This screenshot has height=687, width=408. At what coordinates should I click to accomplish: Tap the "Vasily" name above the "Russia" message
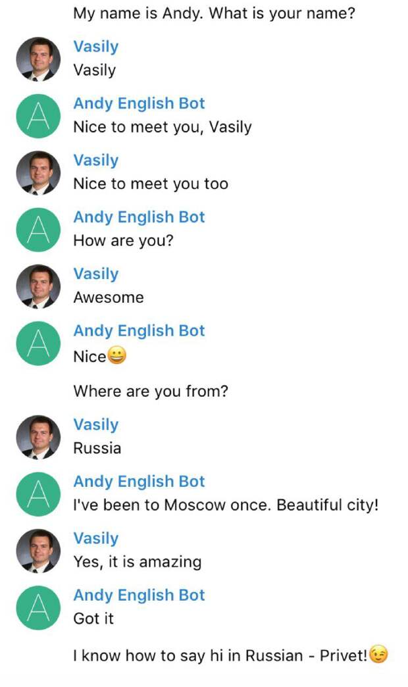pyautogui.click(x=96, y=424)
